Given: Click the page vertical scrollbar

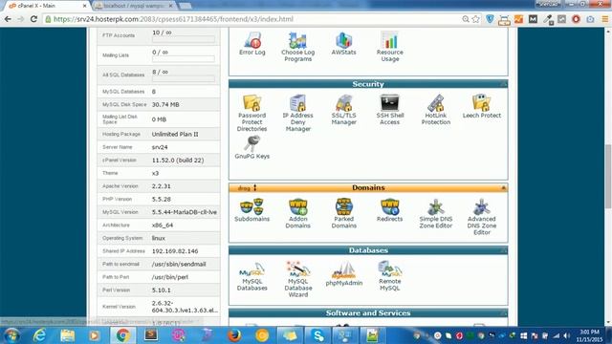Looking at the screenshot, I should (x=608, y=176).
